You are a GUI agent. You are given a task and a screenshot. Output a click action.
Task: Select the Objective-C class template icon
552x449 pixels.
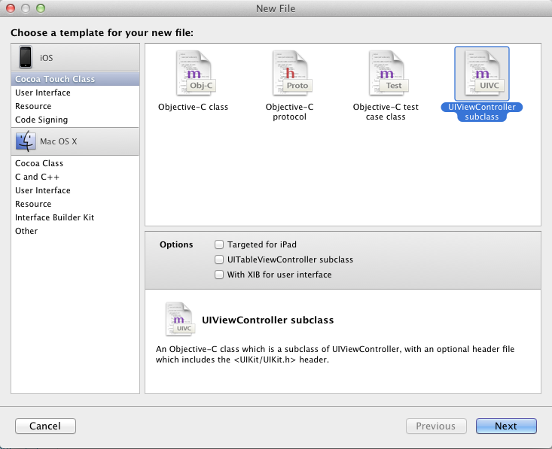(193, 73)
